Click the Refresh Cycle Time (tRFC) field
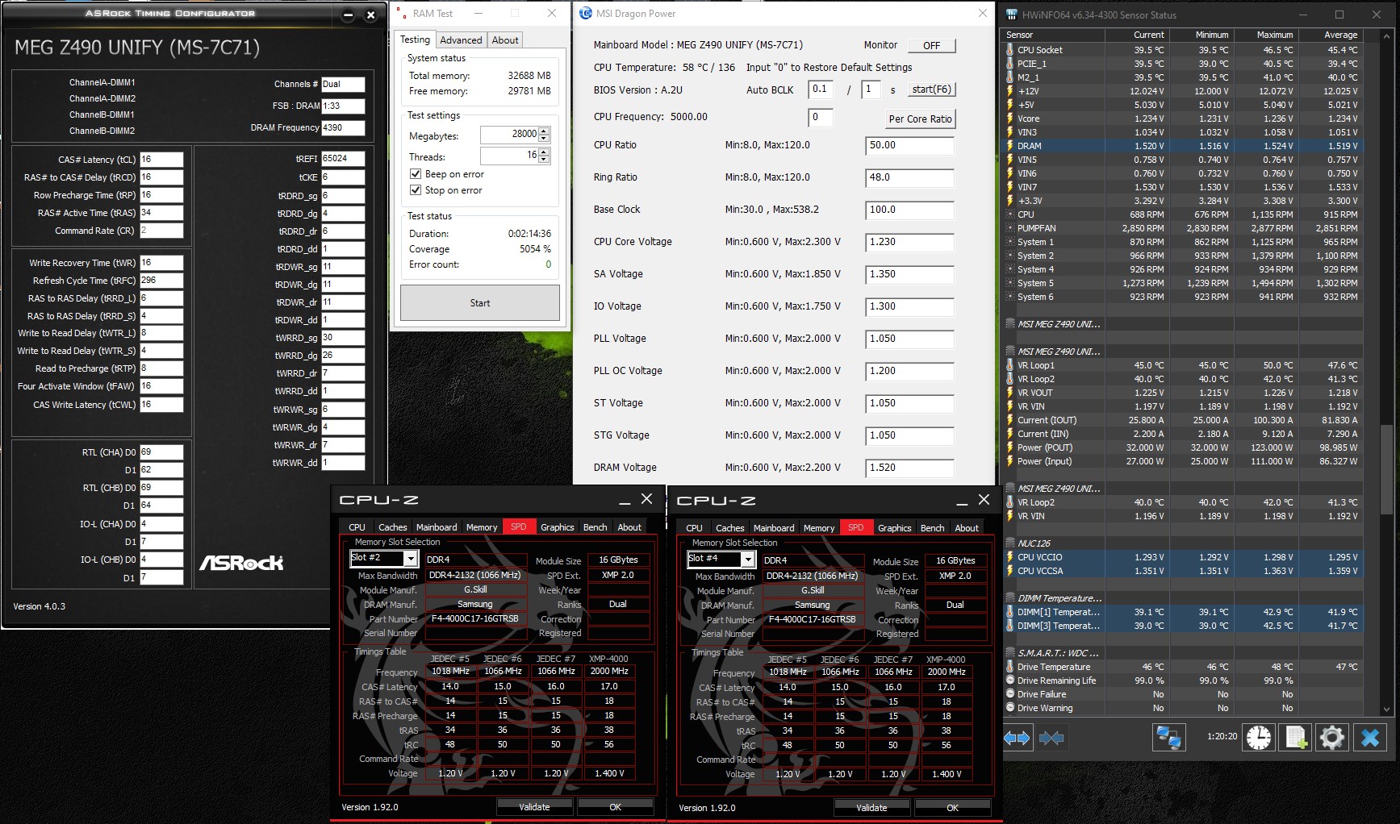 coord(161,281)
